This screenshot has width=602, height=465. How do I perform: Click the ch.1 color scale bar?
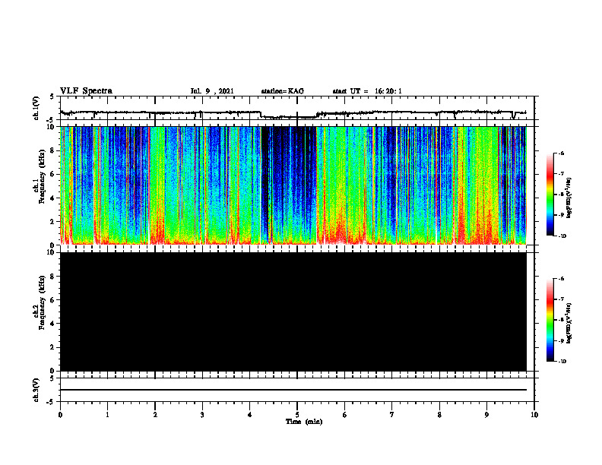coord(550,195)
